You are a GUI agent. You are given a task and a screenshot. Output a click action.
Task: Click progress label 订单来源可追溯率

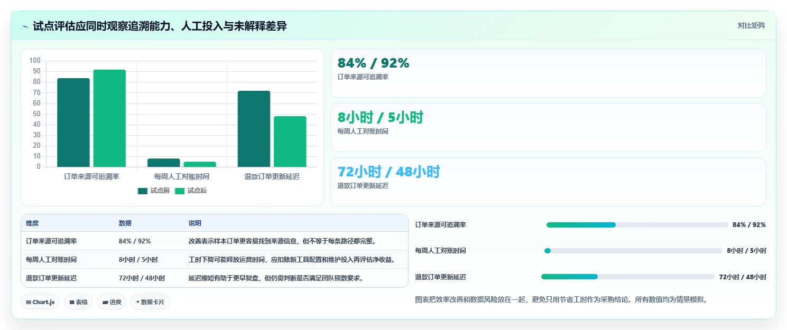[441, 225]
